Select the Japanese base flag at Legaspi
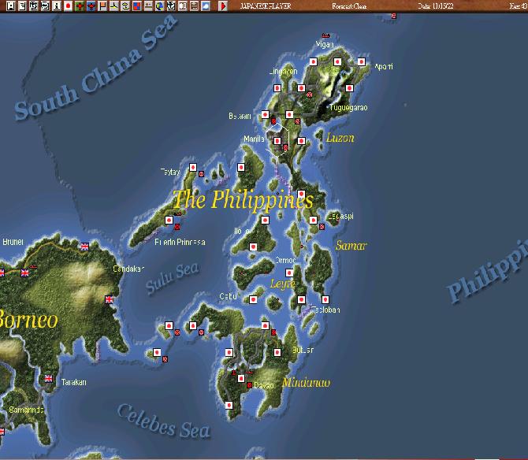Screen dimensions: 528x460 click(x=313, y=220)
